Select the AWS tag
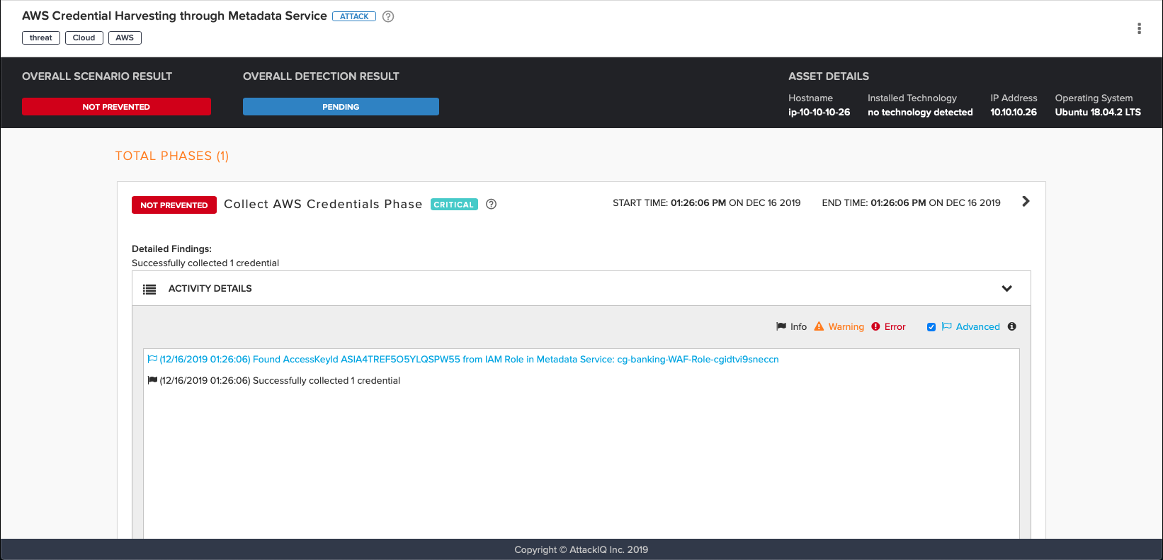The width and height of the screenshot is (1163, 560). click(x=125, y=38)
